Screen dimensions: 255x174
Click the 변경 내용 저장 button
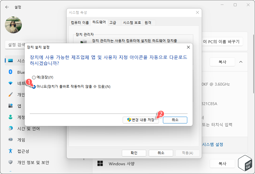(x=141, y=120)
